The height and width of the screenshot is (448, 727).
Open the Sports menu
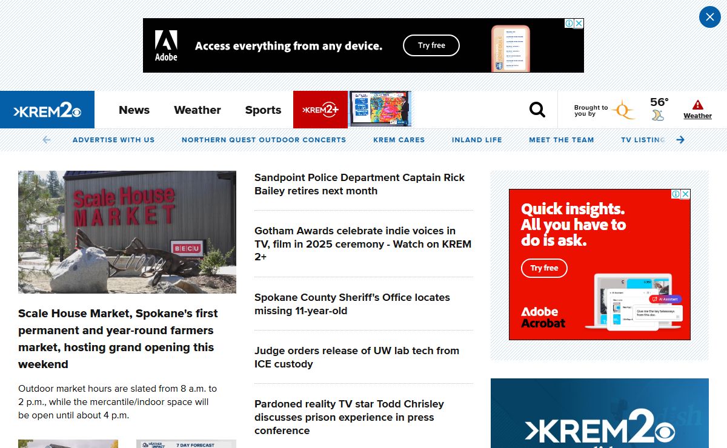(263, 110)
